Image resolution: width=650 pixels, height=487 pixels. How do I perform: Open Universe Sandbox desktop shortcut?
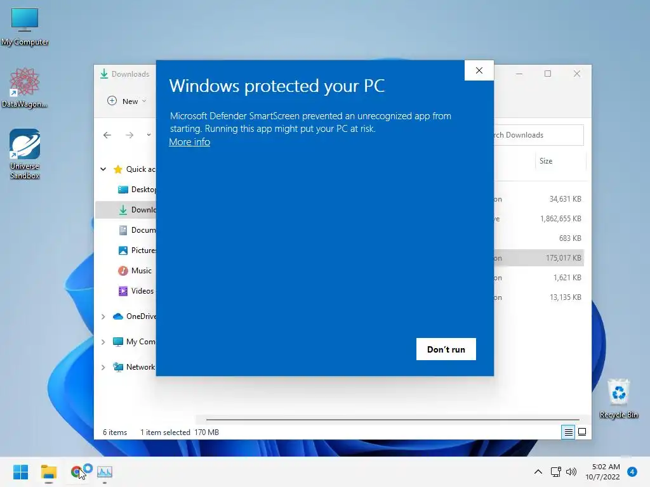point(25,153)
